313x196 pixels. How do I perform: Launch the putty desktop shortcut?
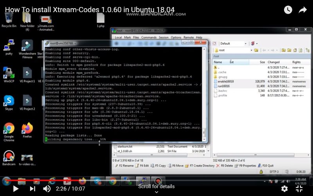(9, 47)
